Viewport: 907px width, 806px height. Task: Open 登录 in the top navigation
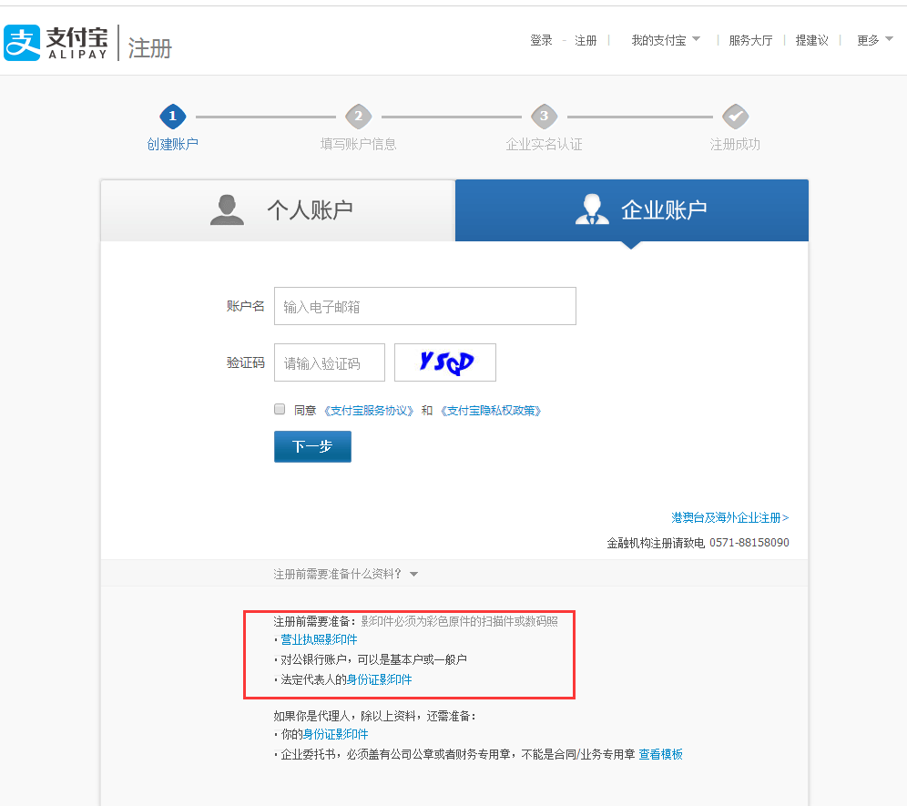[541, 40]
